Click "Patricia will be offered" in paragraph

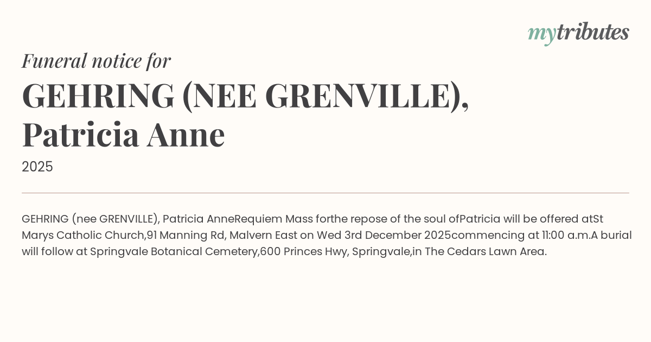(x=520, y=219)
